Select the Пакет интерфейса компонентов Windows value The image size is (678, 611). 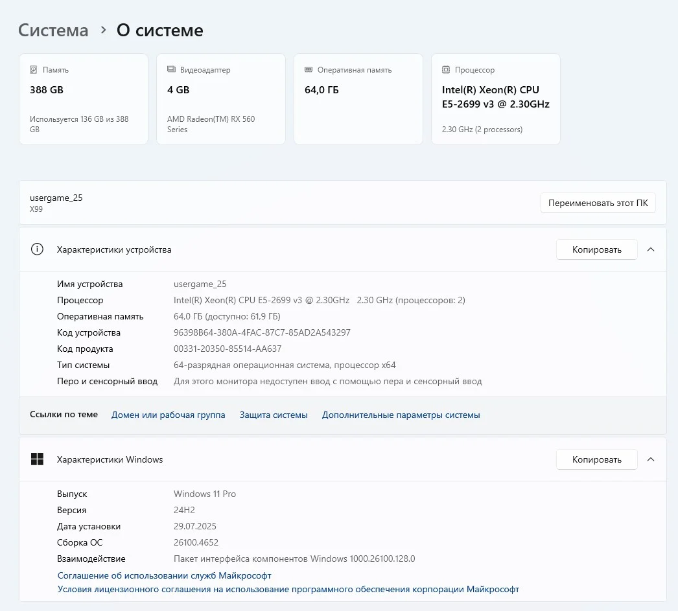click(294, 559)
